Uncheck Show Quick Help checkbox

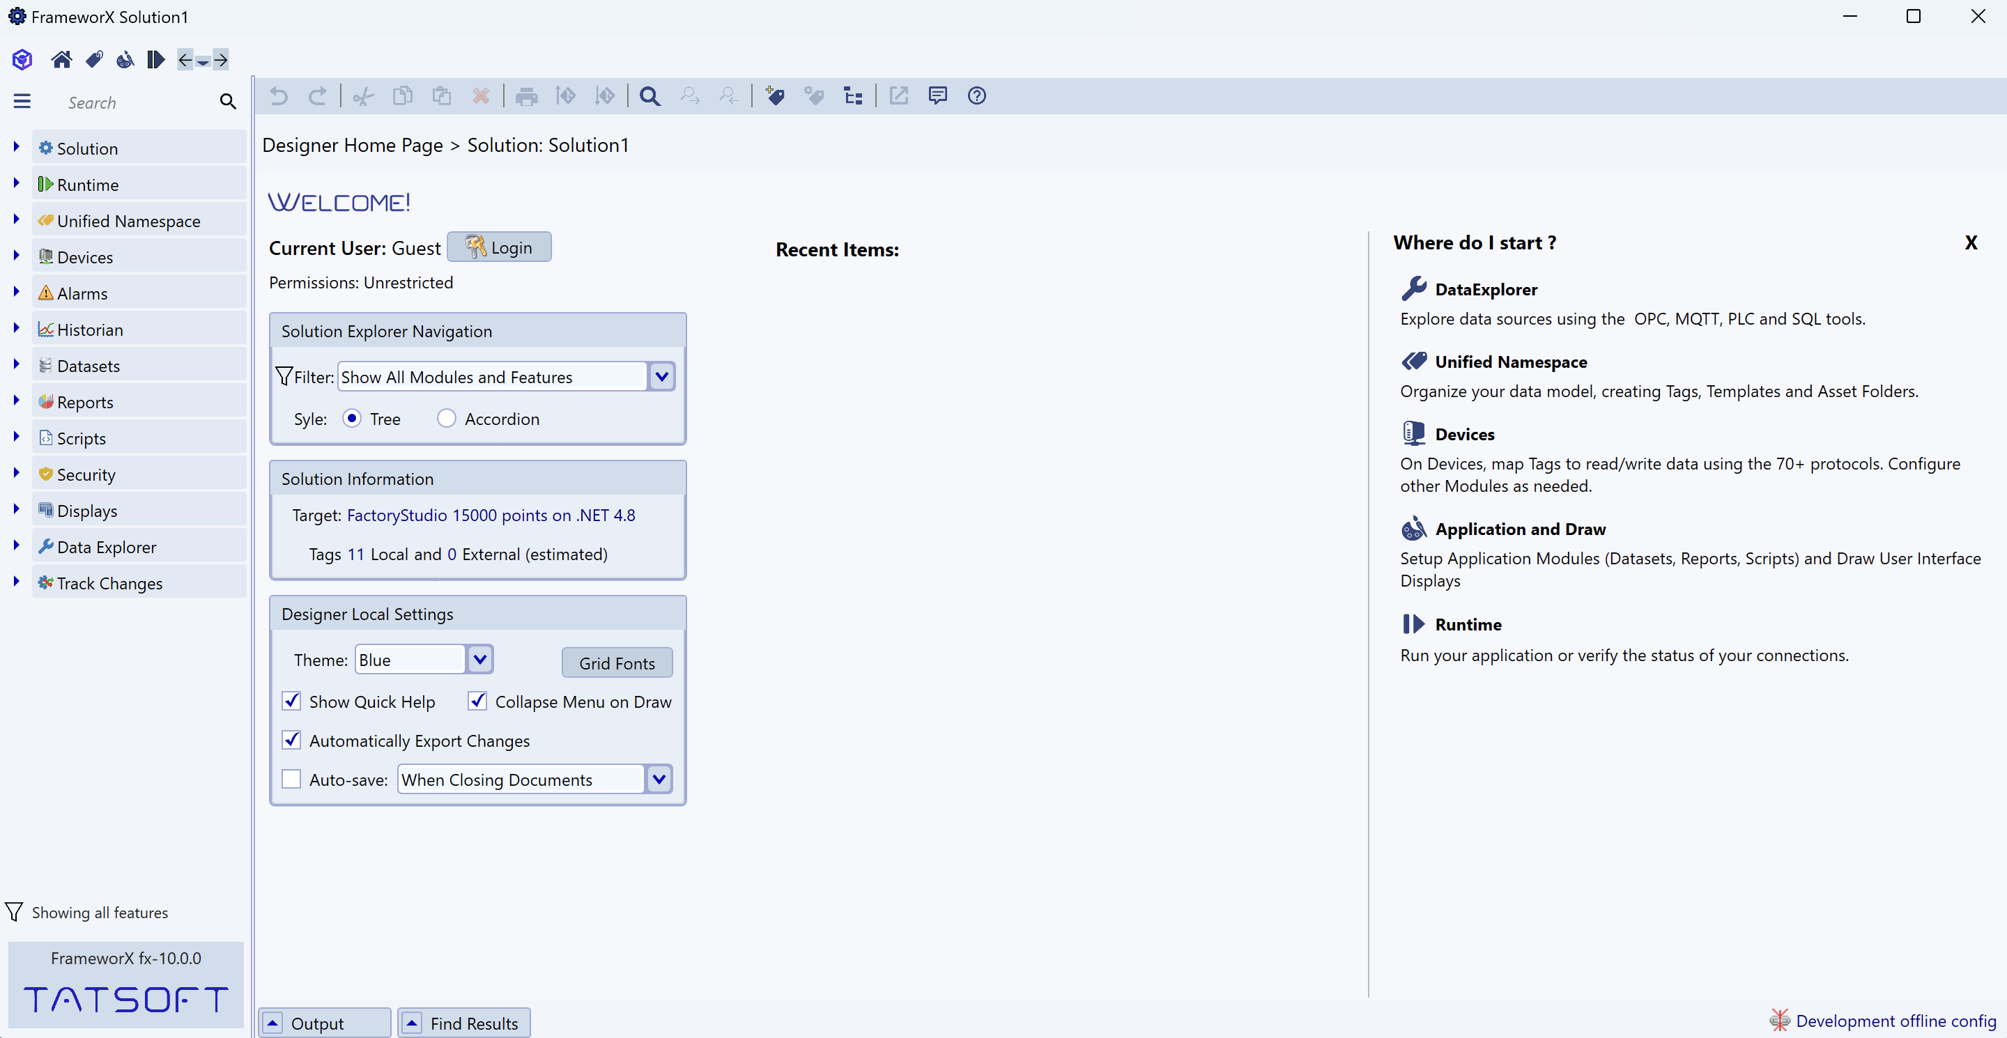pyautogui.click(x=291, y=701)
